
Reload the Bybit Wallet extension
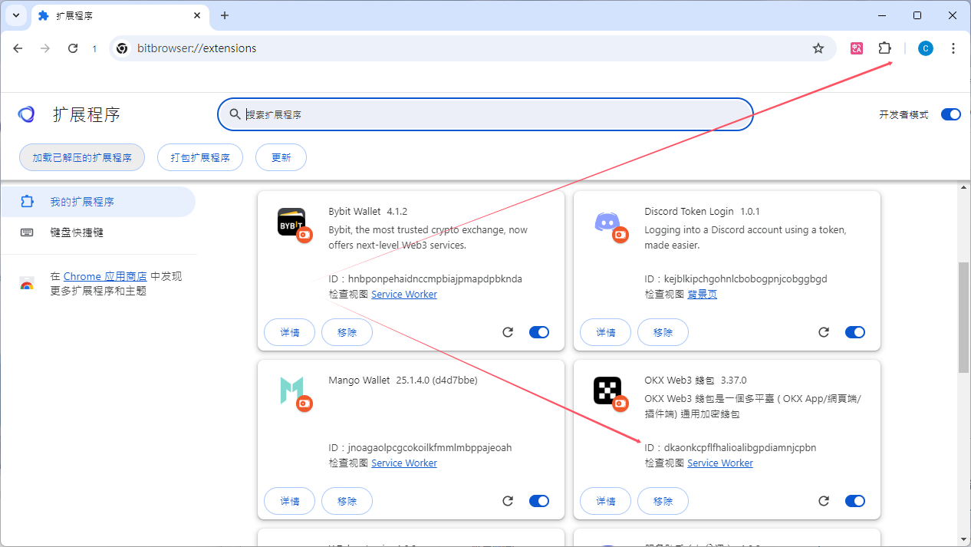(x=508, y=332)
